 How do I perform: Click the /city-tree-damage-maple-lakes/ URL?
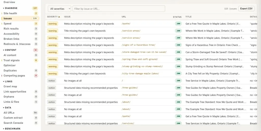(140, 74)
